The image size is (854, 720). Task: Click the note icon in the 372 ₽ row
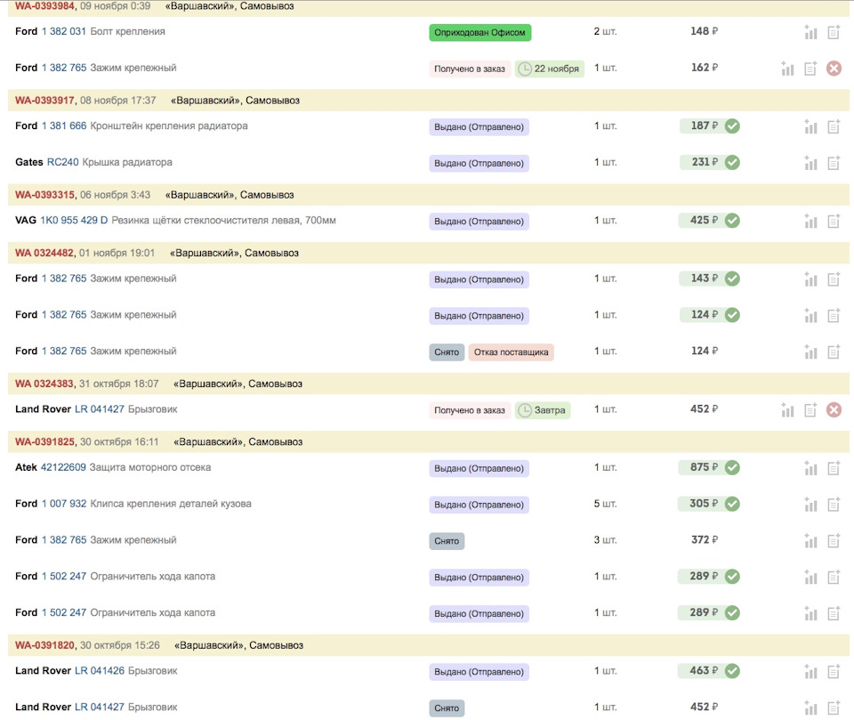[x=834, y=540]
